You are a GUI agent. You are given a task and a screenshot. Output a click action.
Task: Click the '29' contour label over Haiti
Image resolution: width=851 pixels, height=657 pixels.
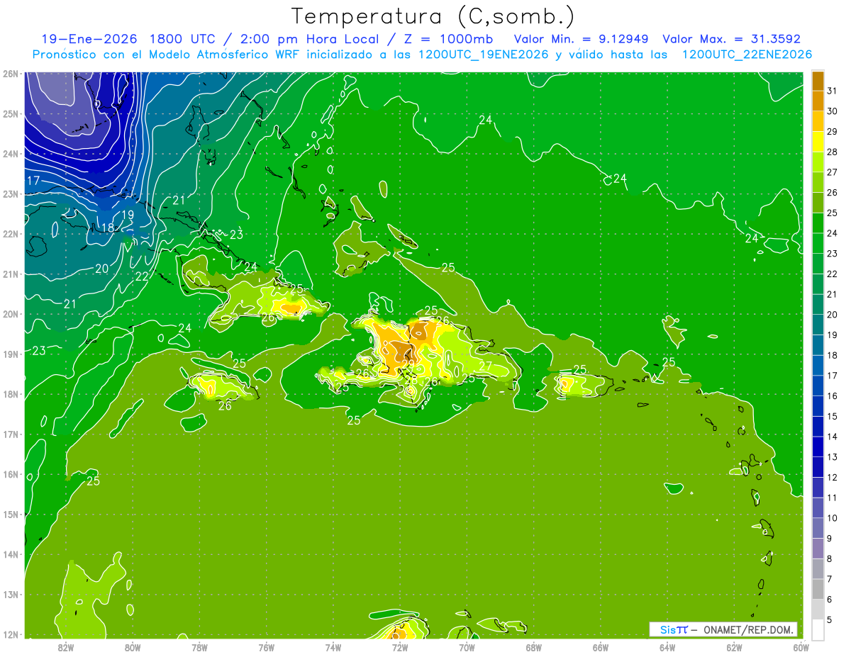pyautogui.click(x=408, y=364)
